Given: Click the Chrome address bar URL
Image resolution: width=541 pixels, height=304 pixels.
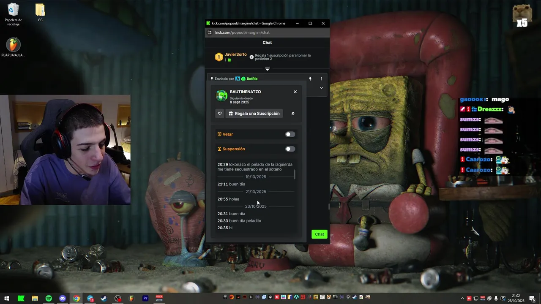Looking at the screenshot, I should pyautogui.click(x=242, y=33).
